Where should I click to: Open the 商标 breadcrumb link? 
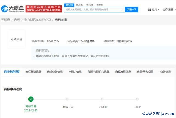17,20
